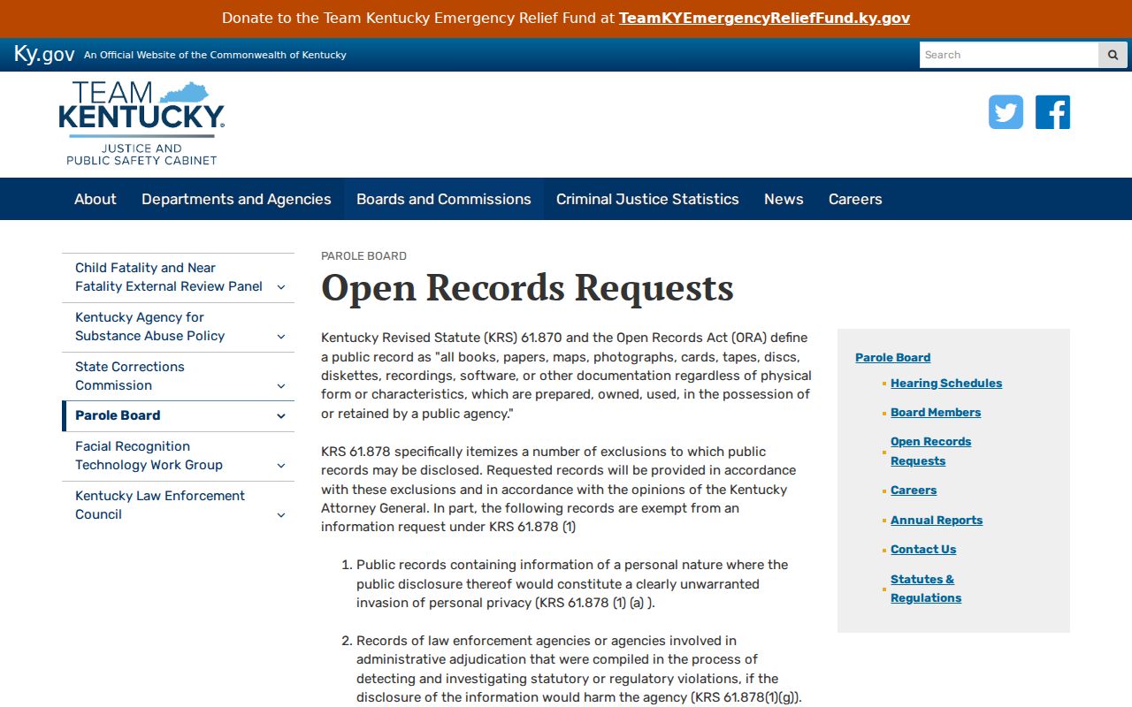Expand State Corrections Commission chevron
Screen dimensions: 1132x707
coord(281,385)
